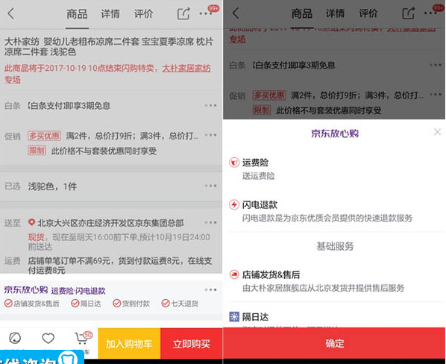Select the 店铺发货&售后 check item
The width and height of the screenshot is (446, 364).
click(x=32, y=304)
